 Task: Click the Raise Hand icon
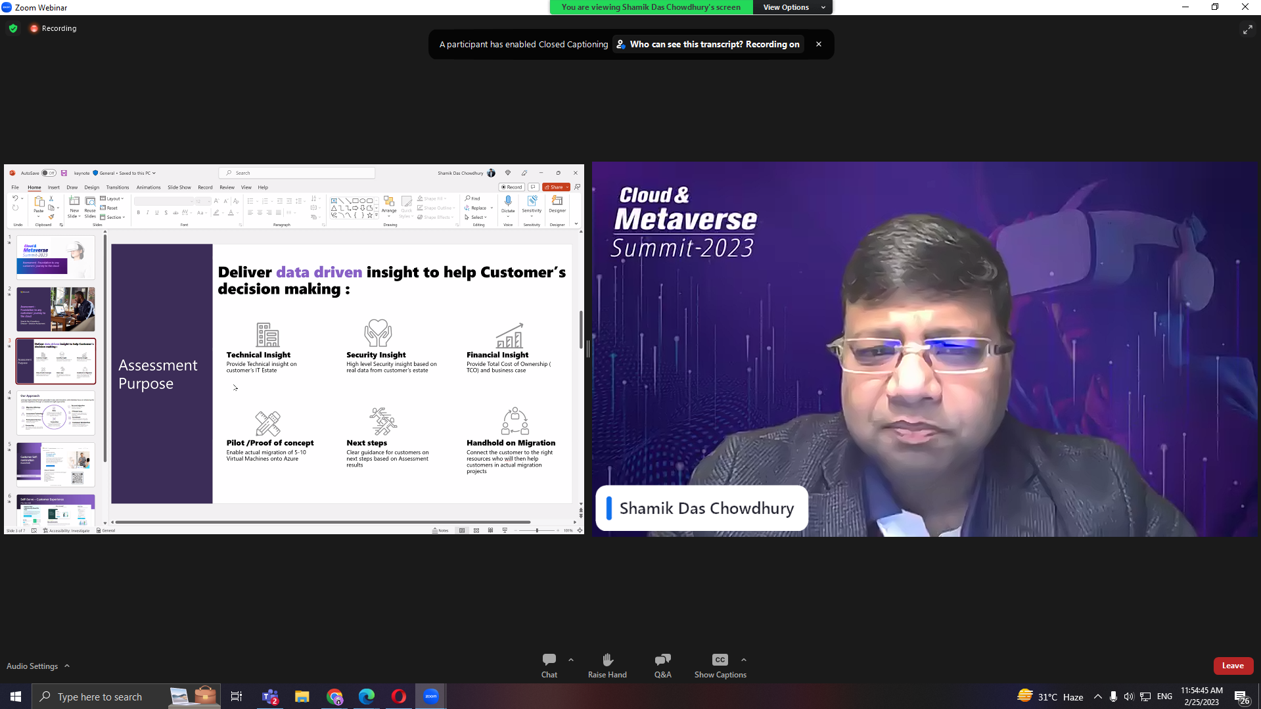pyautogui.click(x=607, y=665)
